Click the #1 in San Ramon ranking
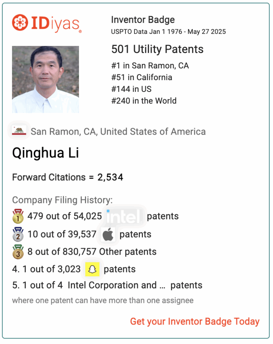Screen dimensions: 273x344 pyautogui.click(x=150, y=66)
